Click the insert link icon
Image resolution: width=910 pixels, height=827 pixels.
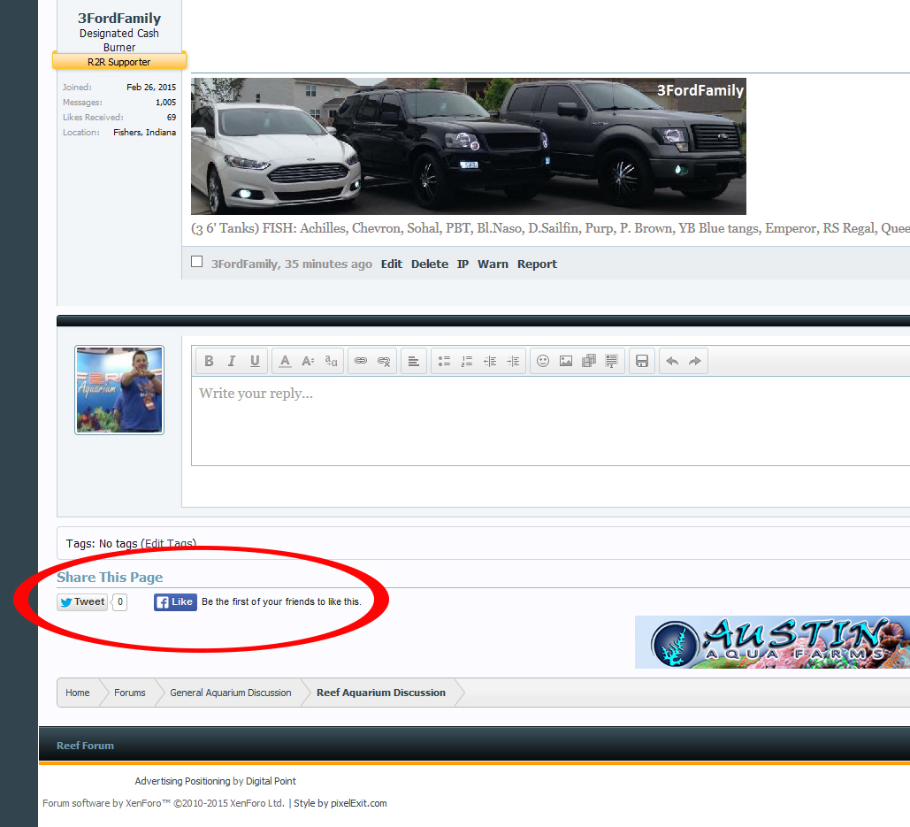pyautogui.click(x=361, y=361)
